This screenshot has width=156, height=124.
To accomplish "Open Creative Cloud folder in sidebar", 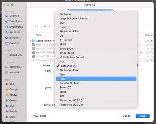I will [x=13, y=43].
